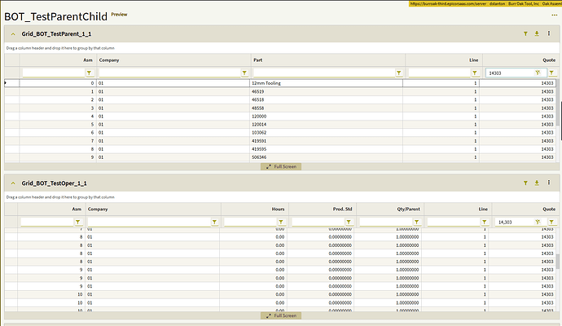562x326 pixels.
Task: Click export icon in TestOper grid header
Action: point(537,183)
